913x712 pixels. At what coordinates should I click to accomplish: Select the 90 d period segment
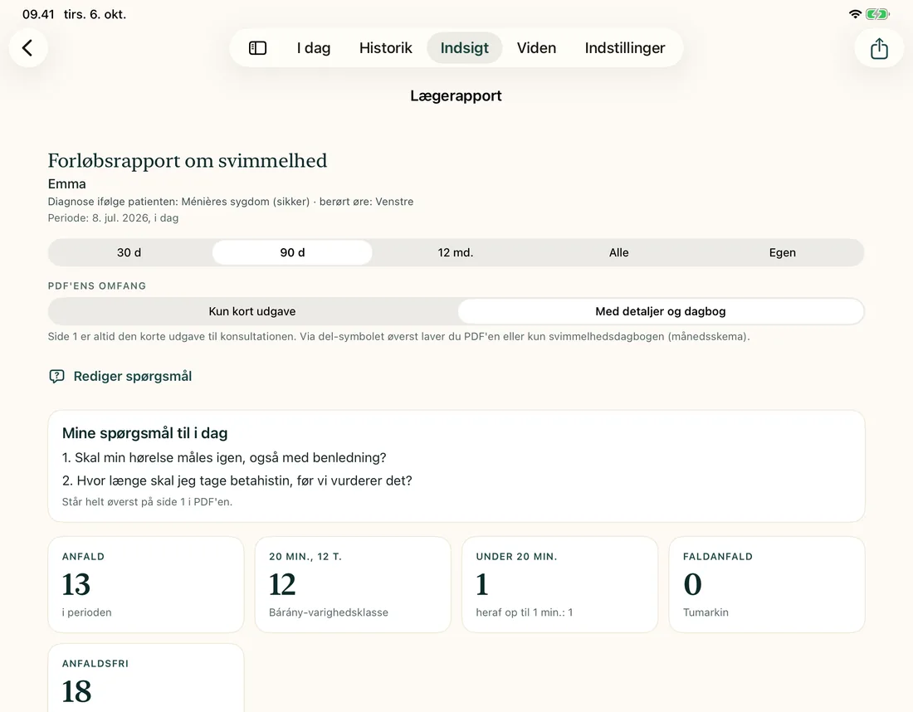292,252
